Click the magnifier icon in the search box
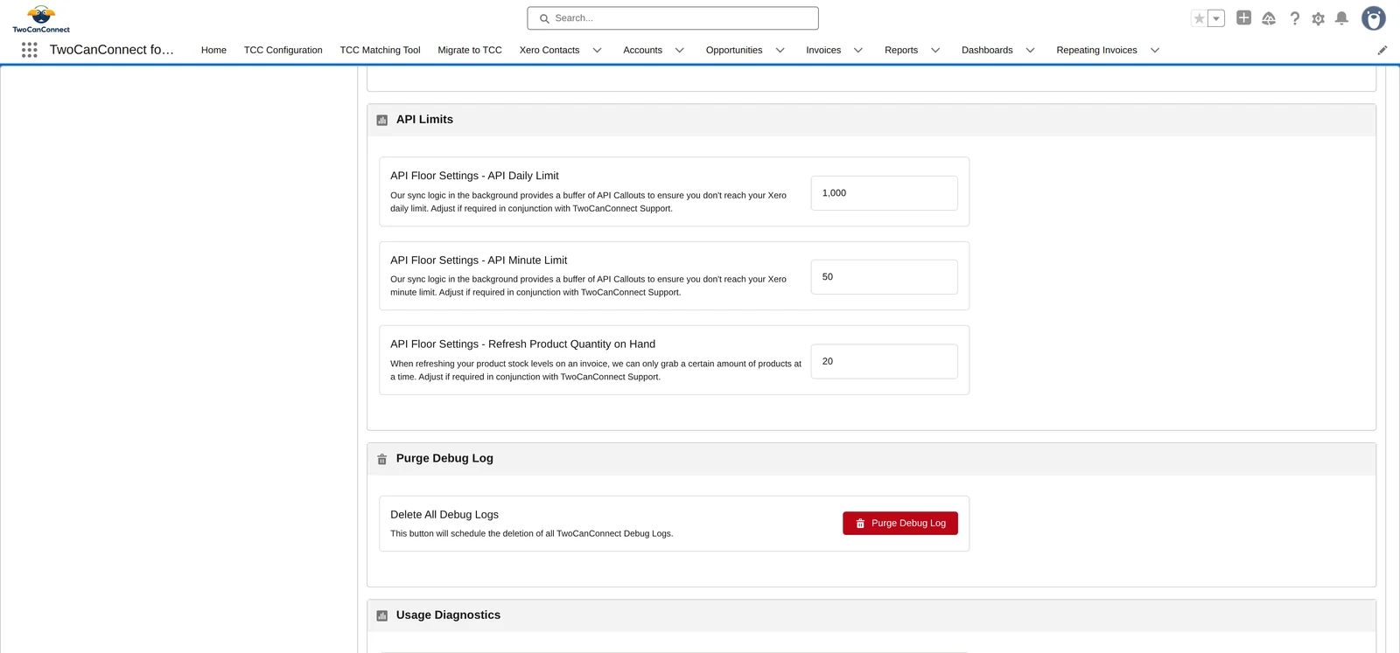Image resolution: width=1400 pixels, height=653 pixels. 544,18
